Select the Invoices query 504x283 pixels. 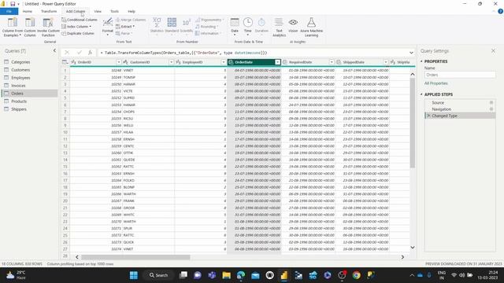tap(18, 86)
